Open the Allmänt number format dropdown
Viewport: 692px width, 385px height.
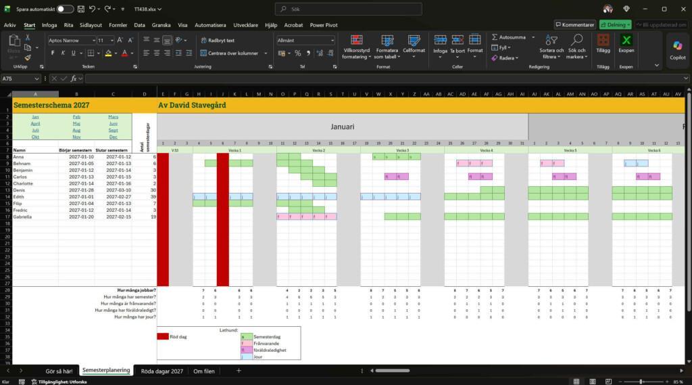(332, 40)
